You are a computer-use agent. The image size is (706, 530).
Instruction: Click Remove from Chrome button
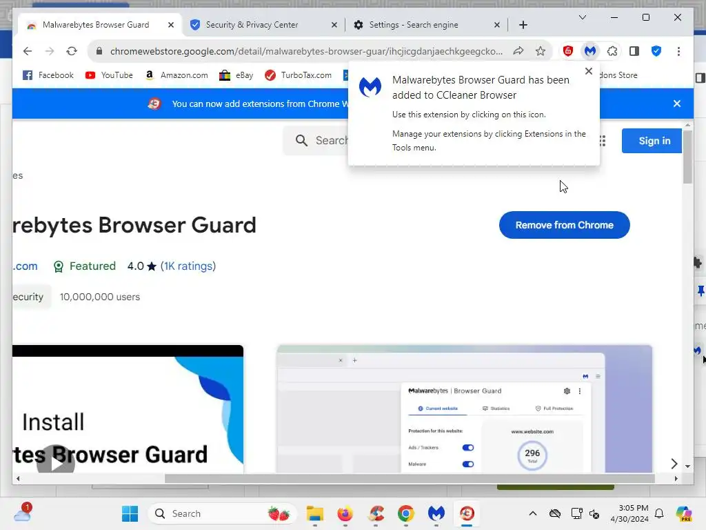(x=564, y=225)
